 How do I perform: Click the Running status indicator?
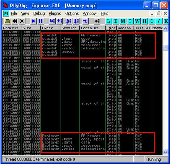pos(153,159)
